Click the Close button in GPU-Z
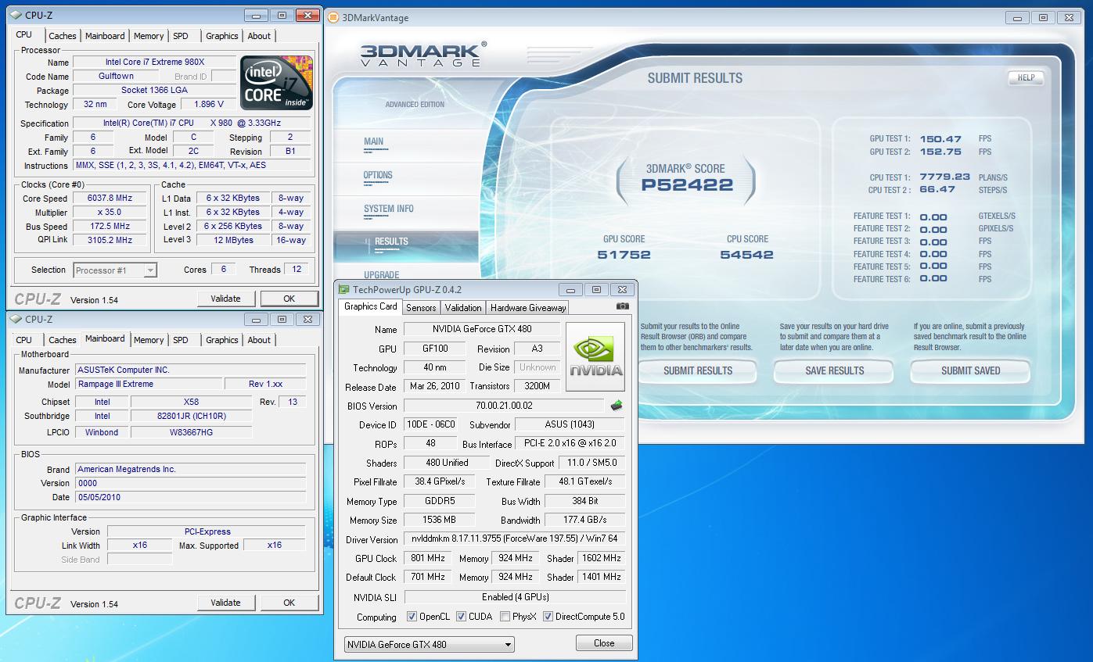This screenshot has height=662, width=1093. click(604, 643)
